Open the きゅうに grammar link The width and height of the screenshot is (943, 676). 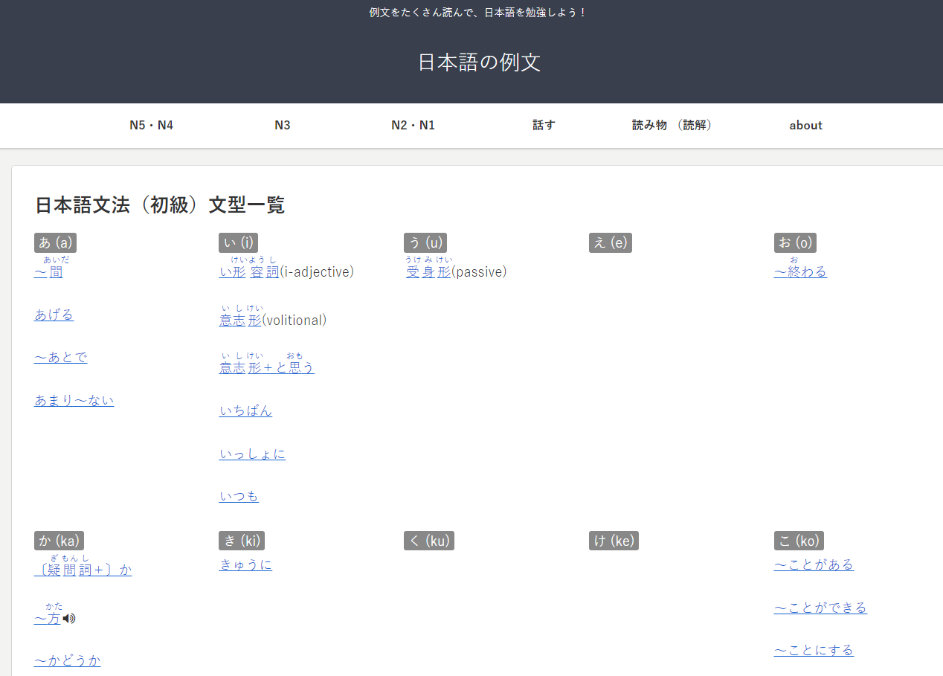(x=245, y=564)
